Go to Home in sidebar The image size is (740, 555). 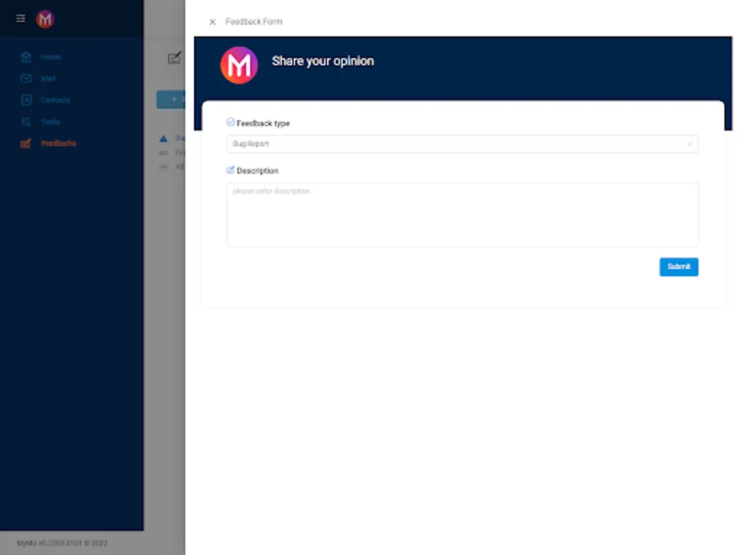pos(51,57)
